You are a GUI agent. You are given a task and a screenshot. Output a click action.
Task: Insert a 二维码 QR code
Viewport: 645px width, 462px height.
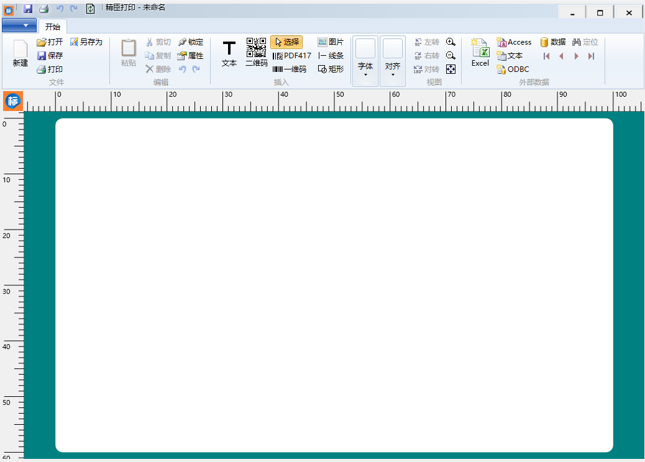point(256,52)
